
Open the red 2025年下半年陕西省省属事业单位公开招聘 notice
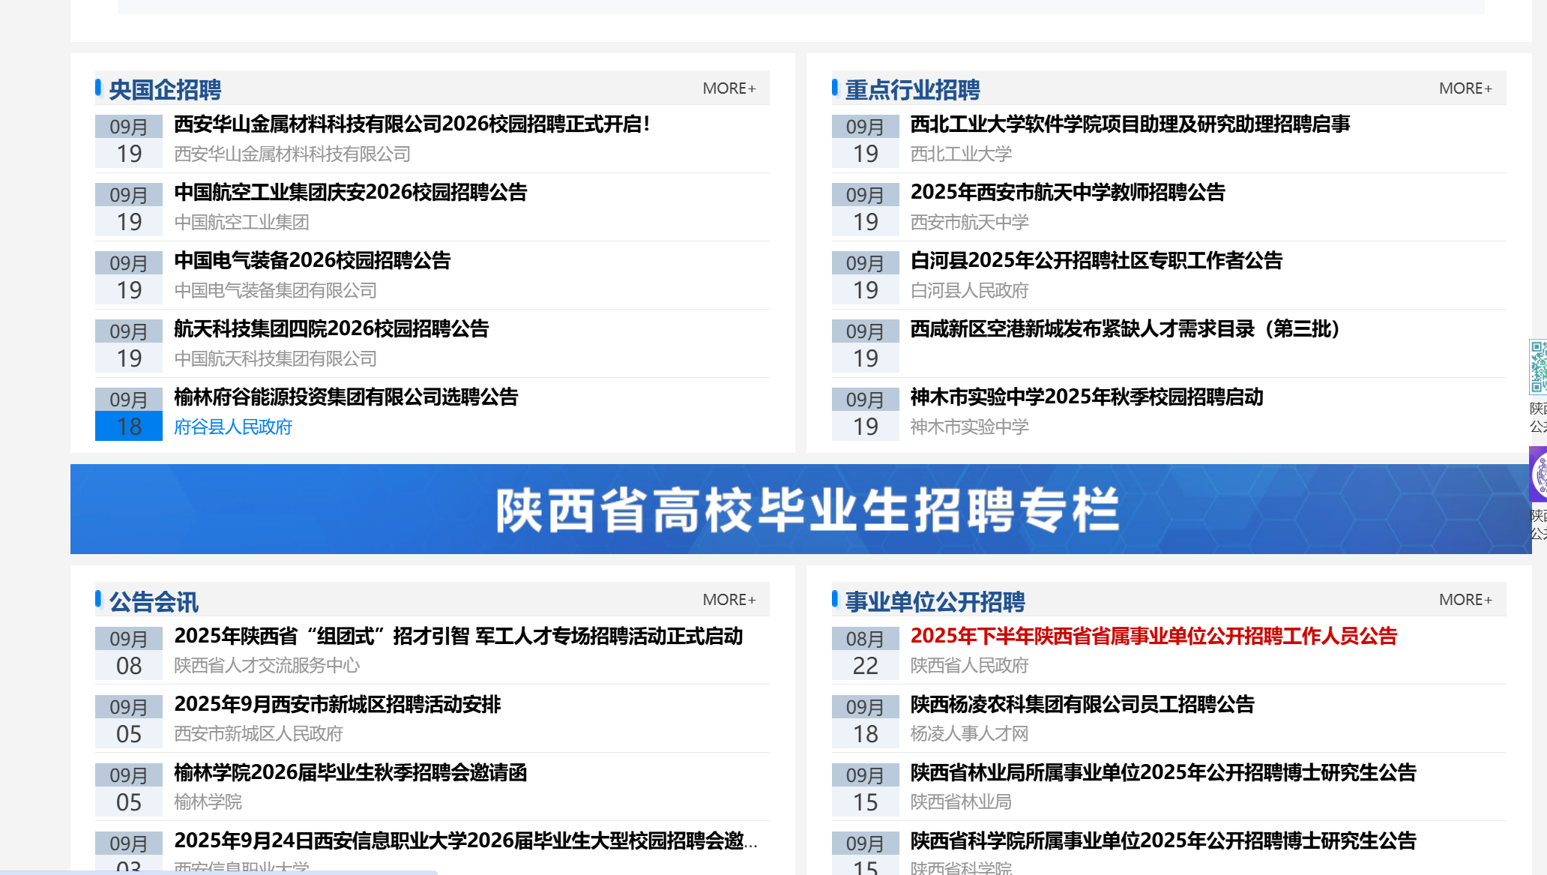pyautogui.click(x=1154, y=636)
